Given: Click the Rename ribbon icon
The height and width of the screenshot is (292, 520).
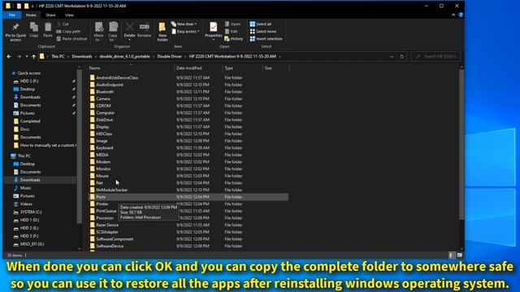Looking at the screenshot, I should tap(145, 30).
